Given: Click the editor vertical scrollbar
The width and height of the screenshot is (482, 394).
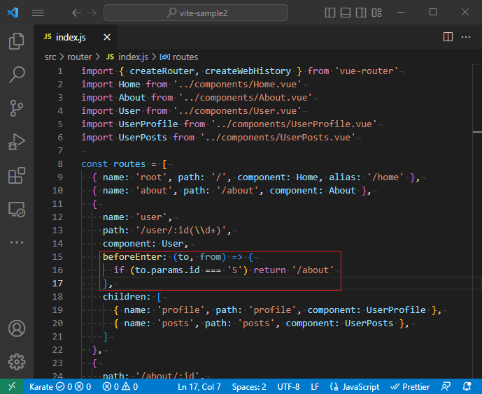Looking at the screenshot, I should click(477, 221).
